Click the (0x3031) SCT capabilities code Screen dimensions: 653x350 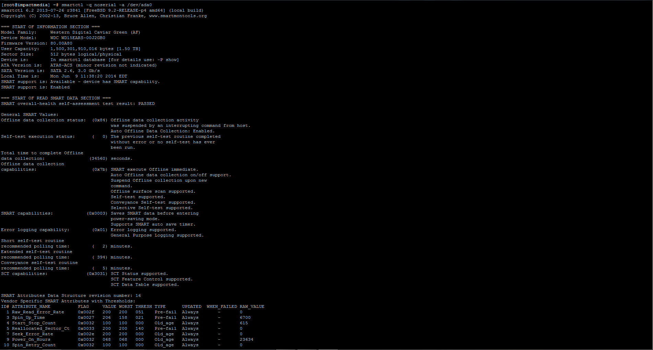(x=97, y=274)
